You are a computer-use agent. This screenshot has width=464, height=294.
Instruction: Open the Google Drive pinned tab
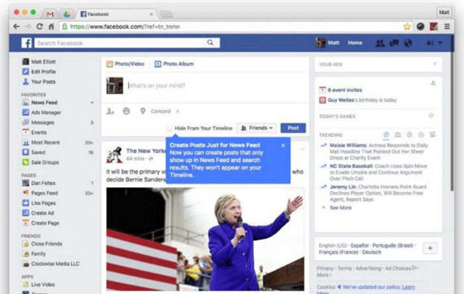pos(66,14)
